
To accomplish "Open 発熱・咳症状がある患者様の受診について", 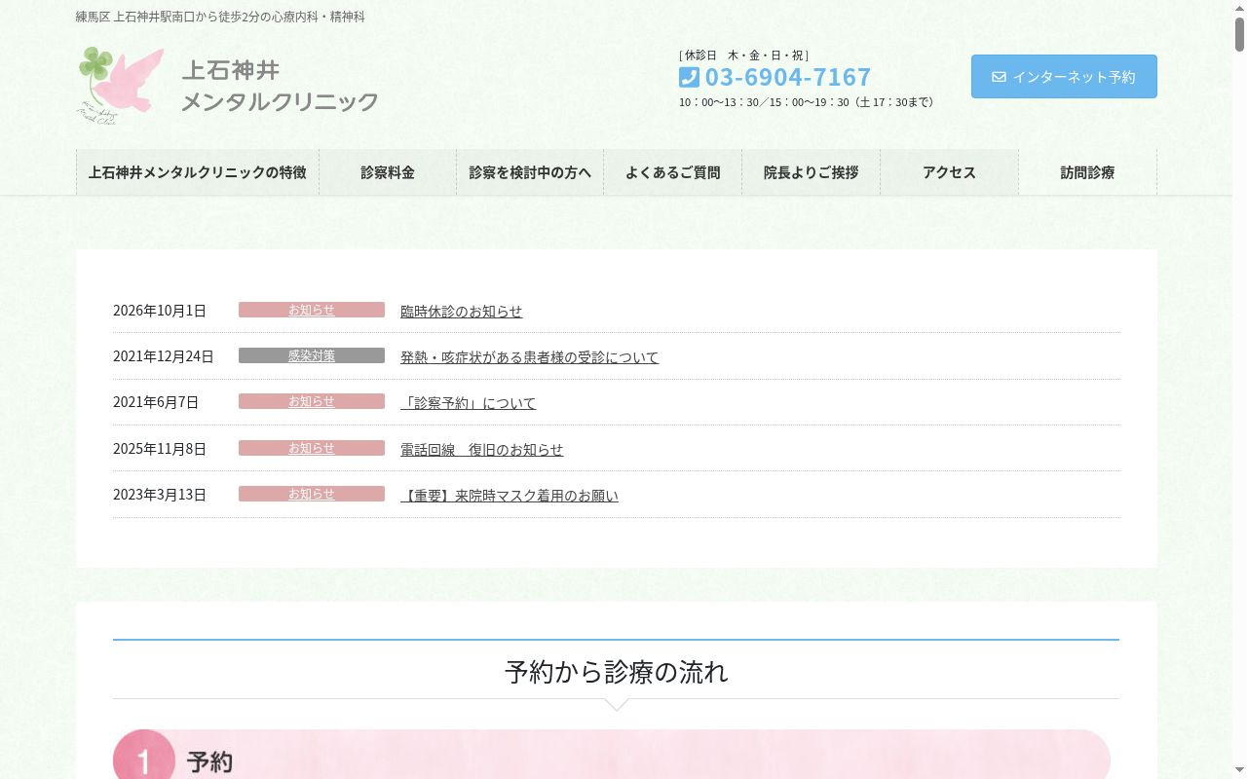I will tap(530, 356).
